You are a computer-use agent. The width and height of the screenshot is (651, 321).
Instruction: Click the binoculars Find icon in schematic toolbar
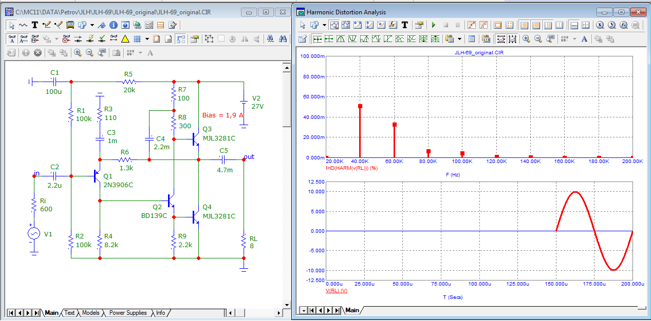(x=283, y=38)
